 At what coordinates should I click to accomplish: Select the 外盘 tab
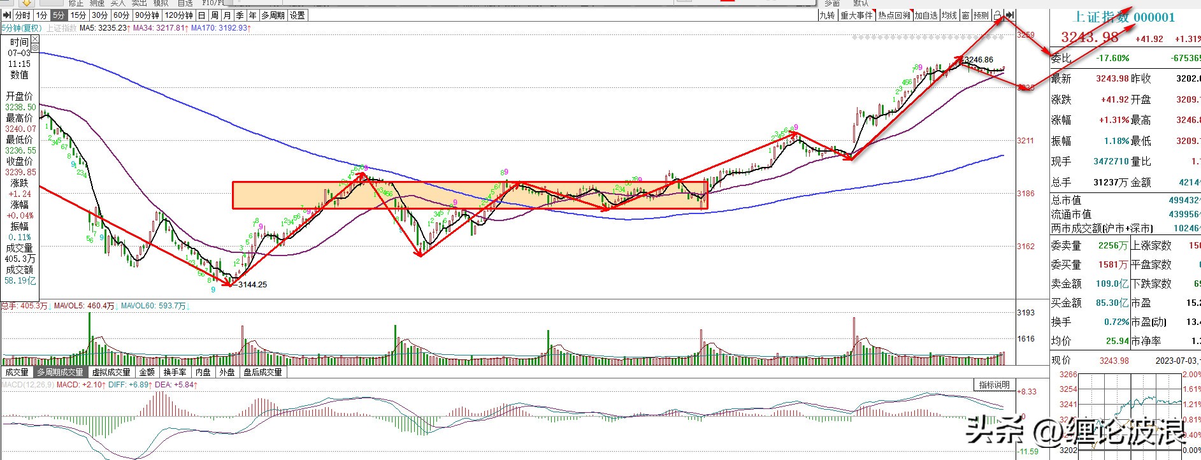coord(227,372)
